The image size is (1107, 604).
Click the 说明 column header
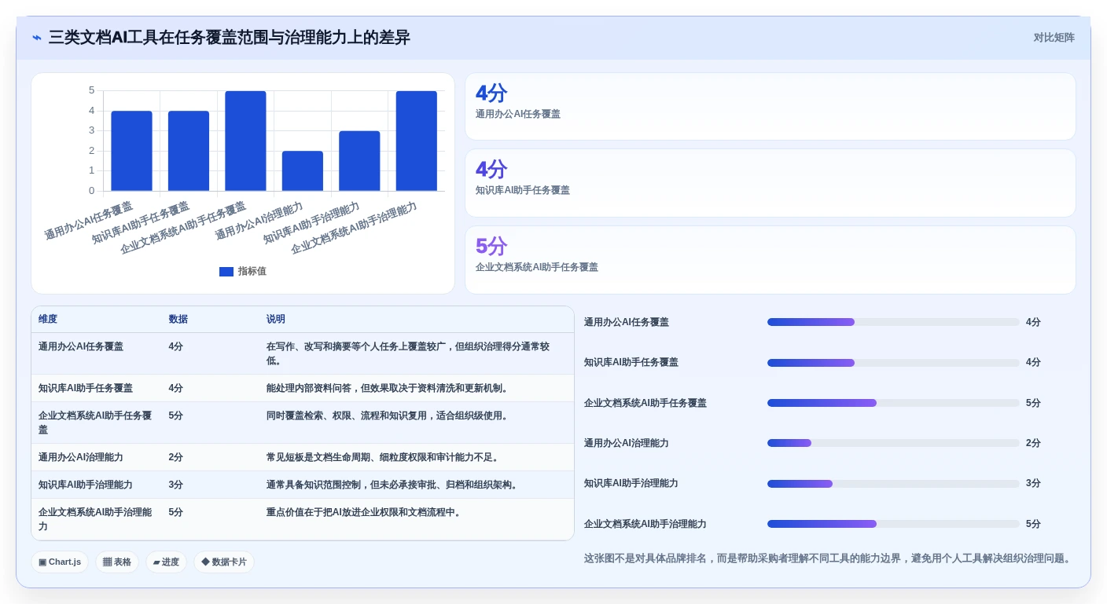click(x=276, y=319)
